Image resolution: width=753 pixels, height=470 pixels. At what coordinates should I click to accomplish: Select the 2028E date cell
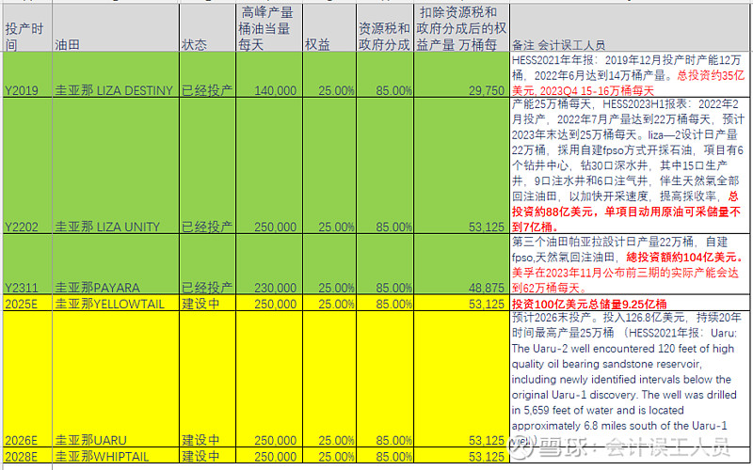27,456
